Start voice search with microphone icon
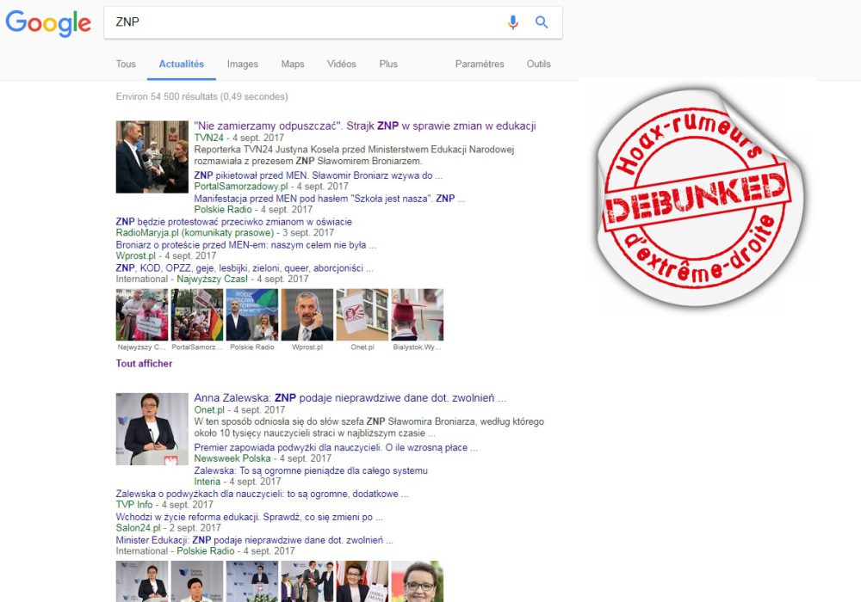The width and height of the screenshot is (861, 602). coord(513,22)
